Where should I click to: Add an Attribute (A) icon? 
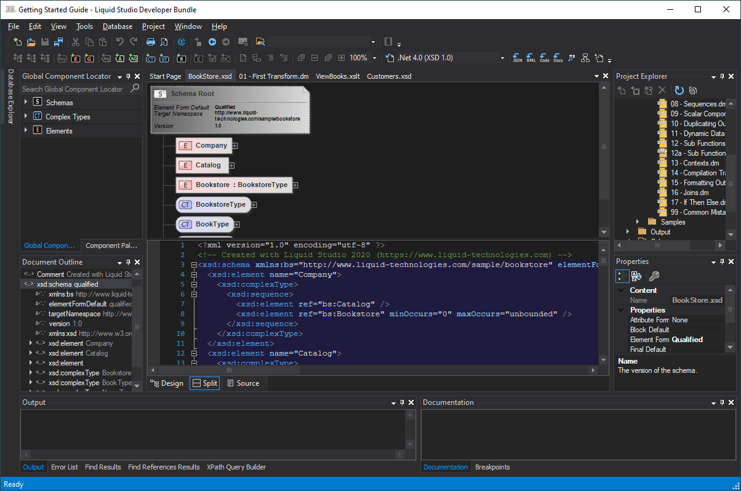tap(119, 58)
